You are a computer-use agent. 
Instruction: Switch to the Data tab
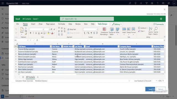click(70, 24)
